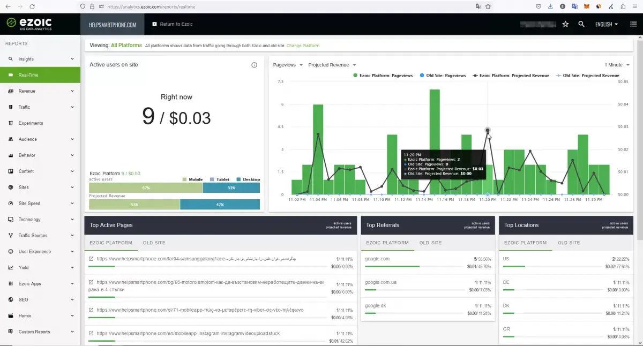The image size is (643, 346).
Task: Click the Yield chart icon in sidebar
Action: click(x=11, y=268)
